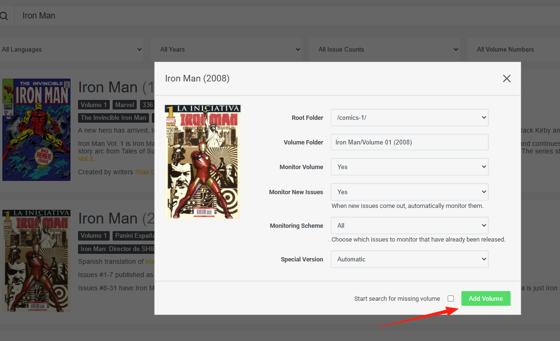Expand the Monitor Volume dropdown

[410, 167]
